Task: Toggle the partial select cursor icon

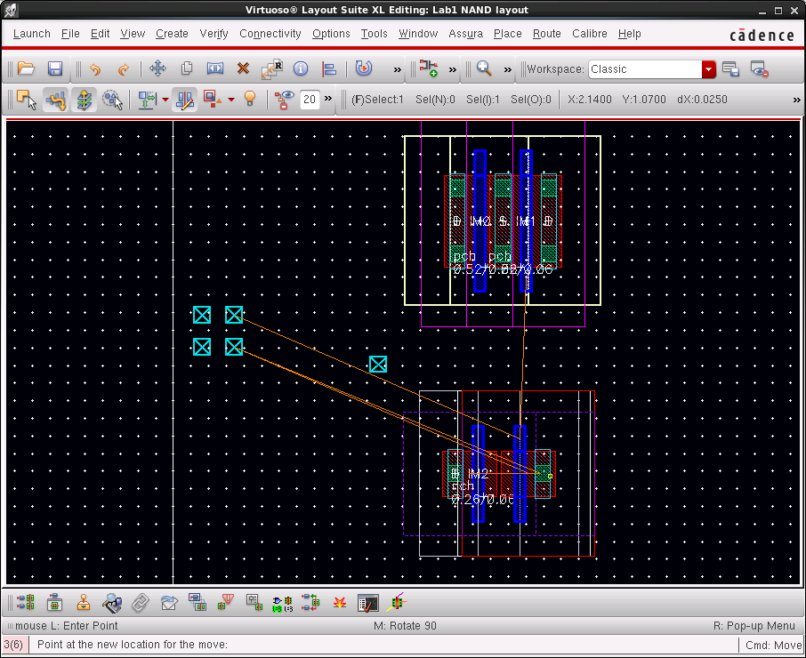Action: (113, 99)
